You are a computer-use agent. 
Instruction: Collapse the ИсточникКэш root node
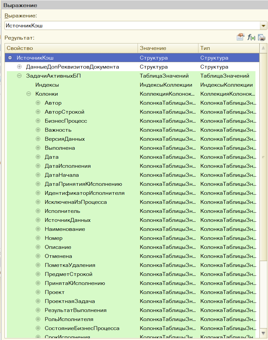click(10, 58)
